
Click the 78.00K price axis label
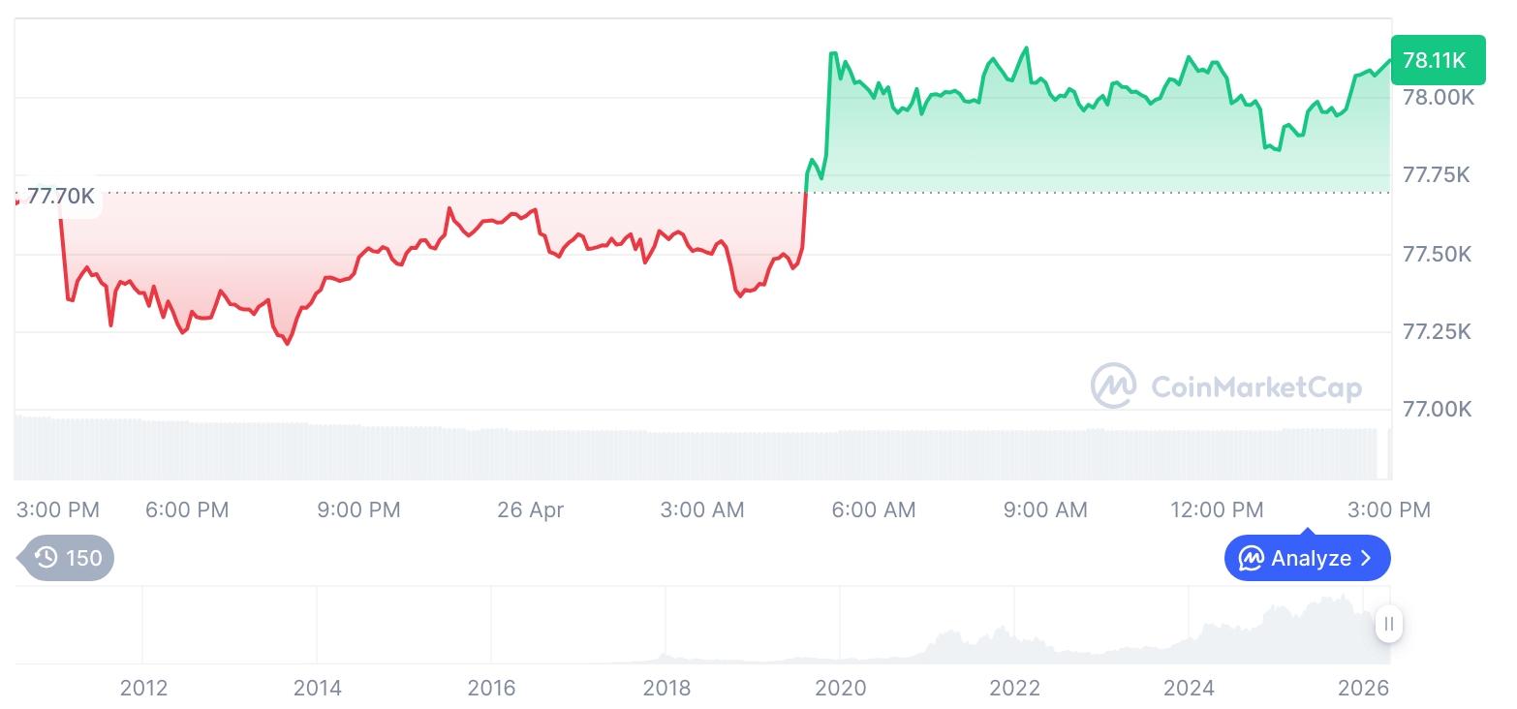pyautogui.click(x=1438, y=98)
